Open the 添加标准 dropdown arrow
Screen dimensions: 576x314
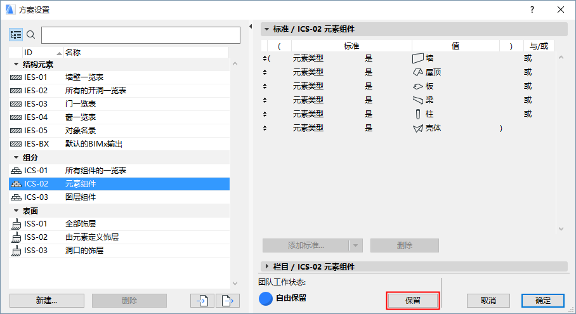356,245
